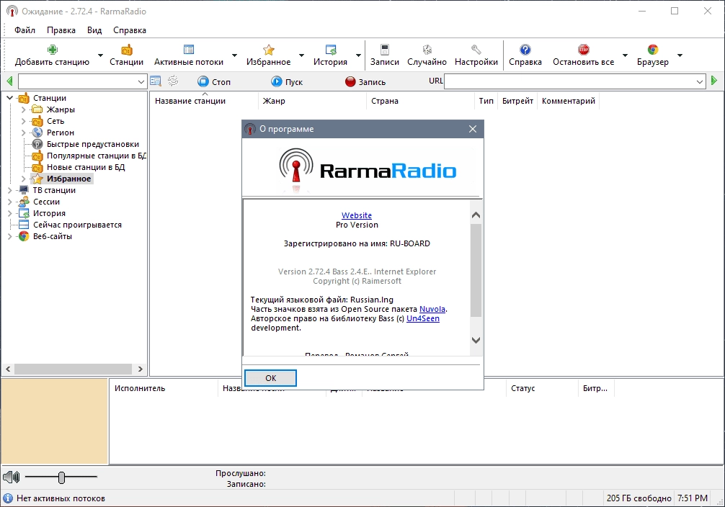The width and height of the screenshot is (725, 507).
Task: Sort by the Битрейт column header
Action: [517, 101]
